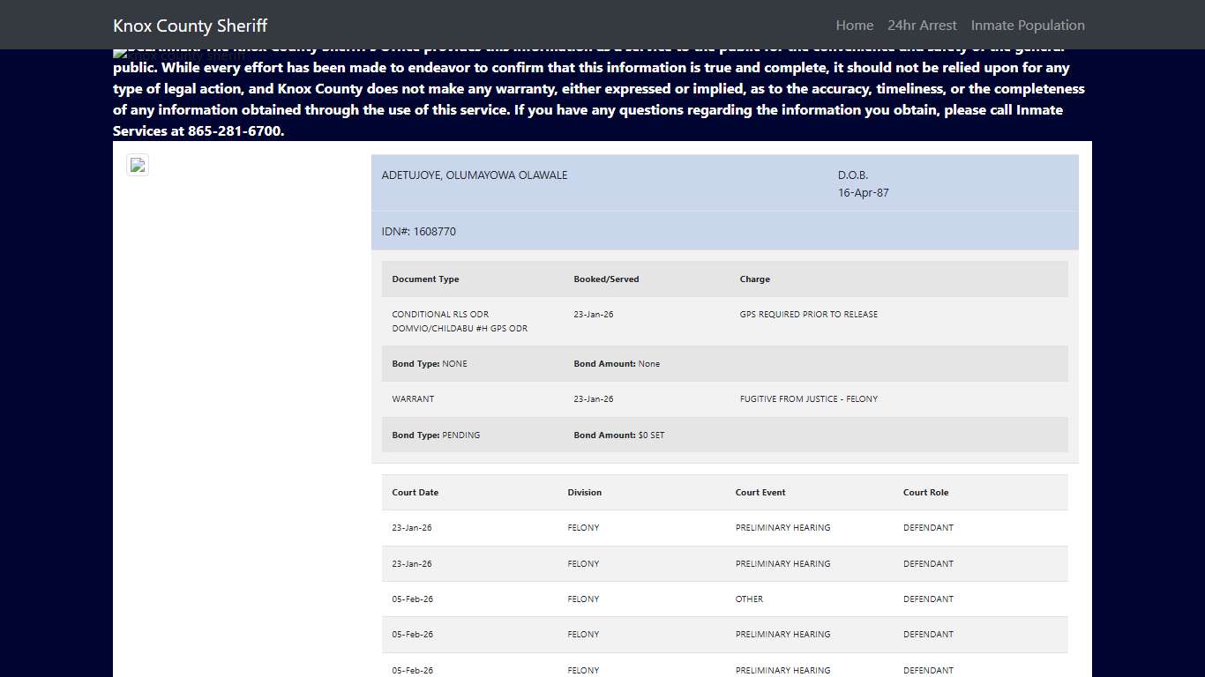Select the IDN# 1608770 row

pos(418,231)
